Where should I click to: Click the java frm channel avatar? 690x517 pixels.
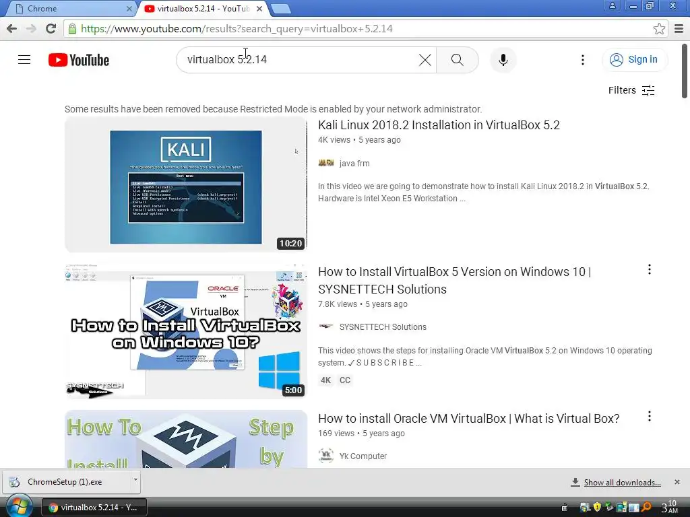(325, 163)
